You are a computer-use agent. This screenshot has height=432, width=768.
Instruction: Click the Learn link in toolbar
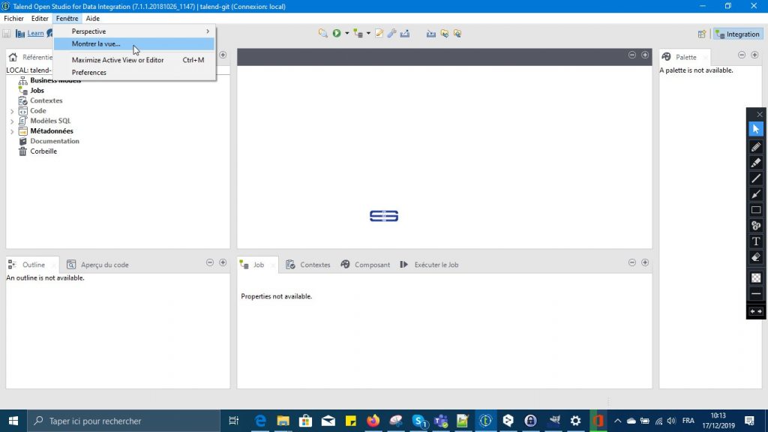click(x=35, y=33)
